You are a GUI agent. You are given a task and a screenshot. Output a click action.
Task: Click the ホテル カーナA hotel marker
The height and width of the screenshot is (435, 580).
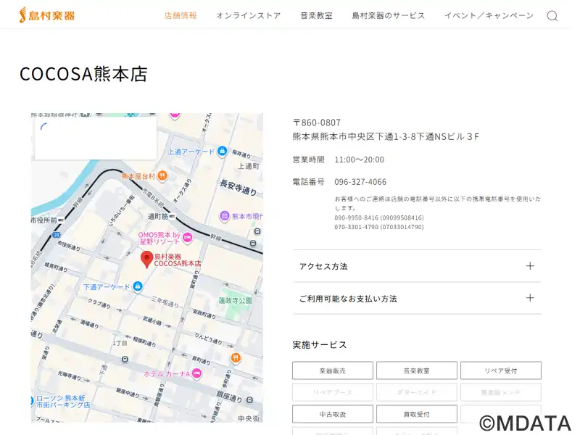point(196,373)
